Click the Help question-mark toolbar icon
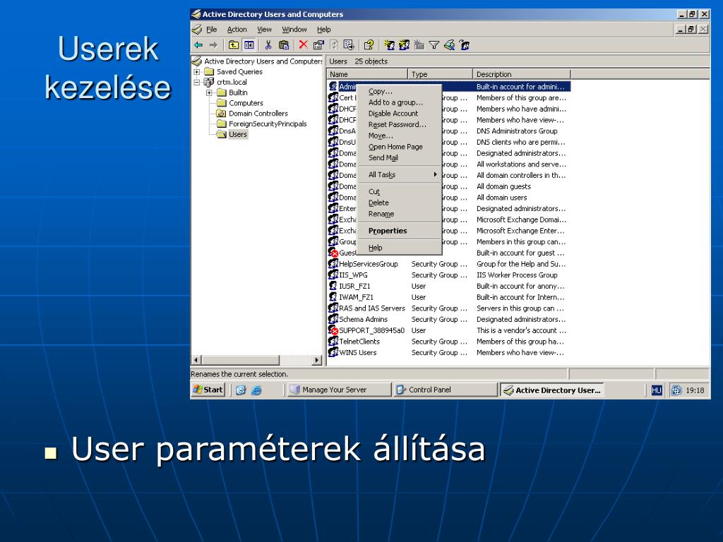This screenshot has width=723, height=542. (x=369, y=45)
